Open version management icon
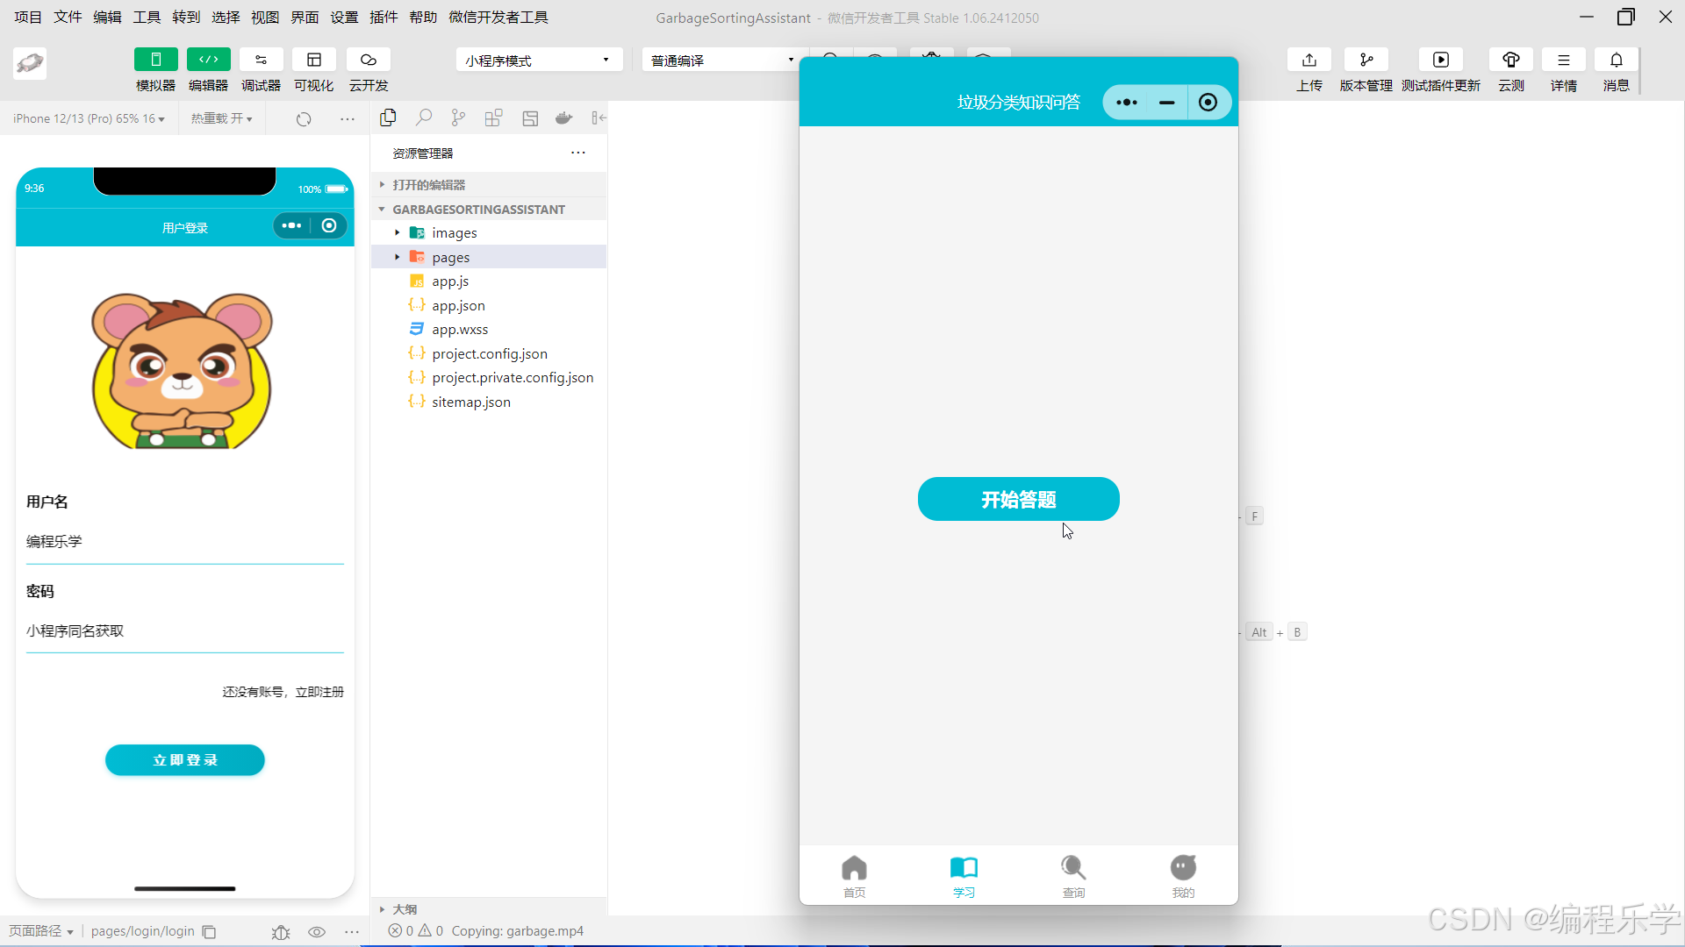This screenshot has height=947, width=1685. pos(1366,60)
